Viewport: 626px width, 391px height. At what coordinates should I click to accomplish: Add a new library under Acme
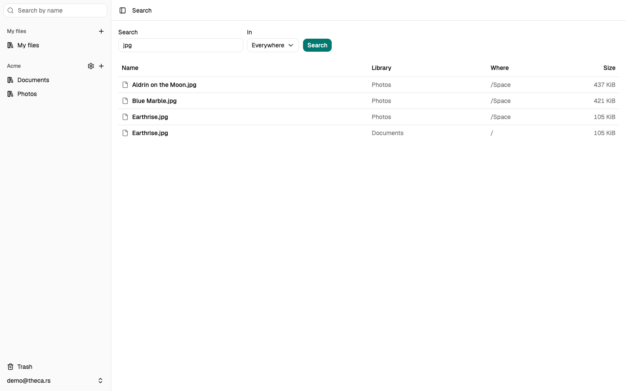101,66
